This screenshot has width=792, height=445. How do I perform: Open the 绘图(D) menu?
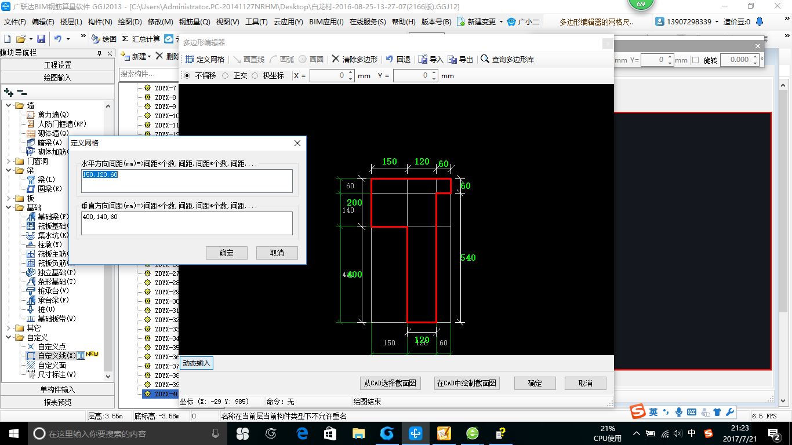[129, 22]
